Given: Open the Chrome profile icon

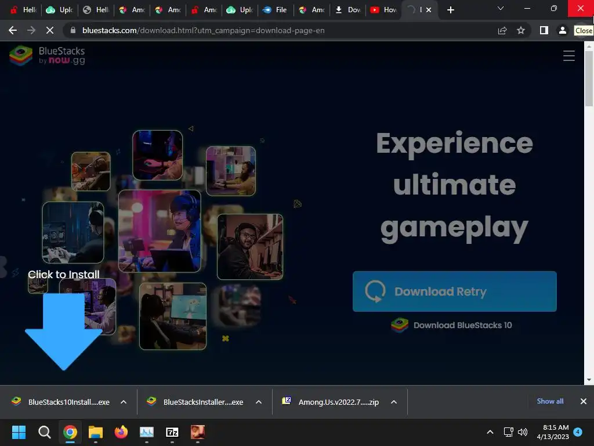Looking at the screenshot, I should (x=563, y=30).
